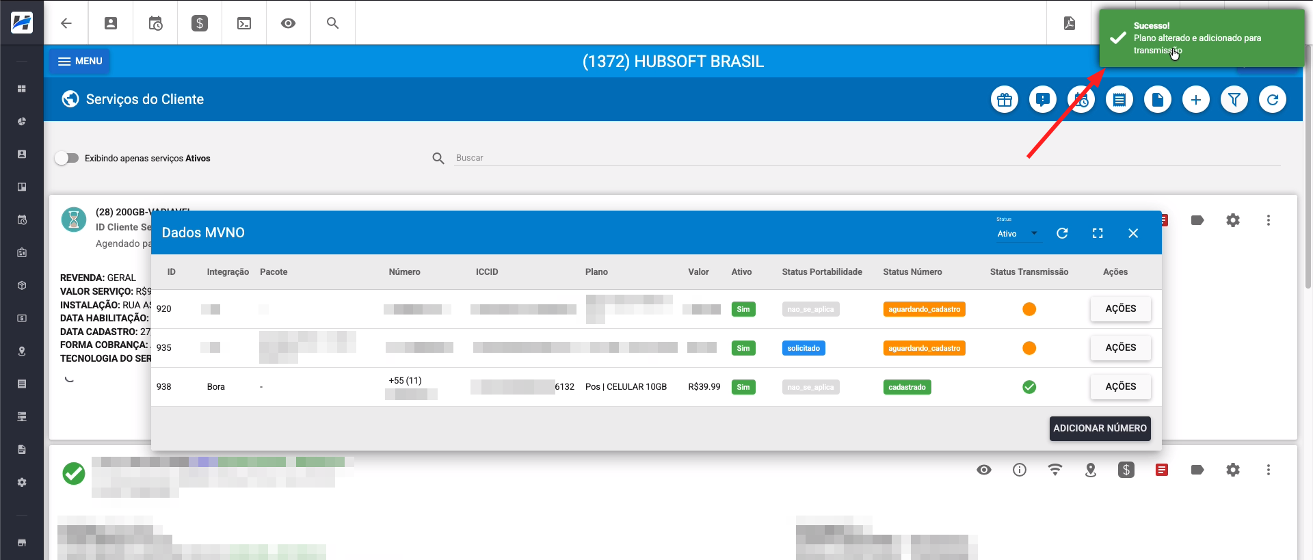Click the 'Plano' column header
The height and width of the screenshot is (560, 1313).
click(x=596, y=272)
